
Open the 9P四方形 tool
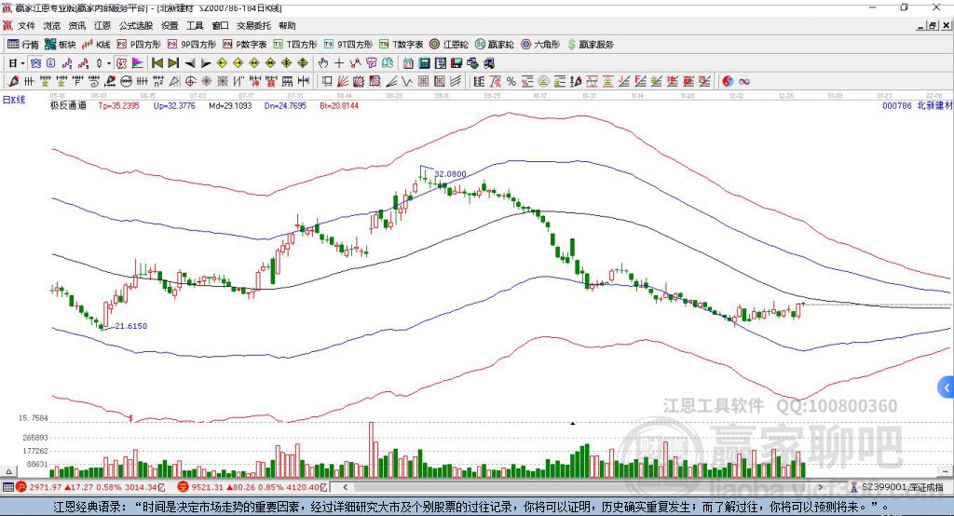[192, 45]
